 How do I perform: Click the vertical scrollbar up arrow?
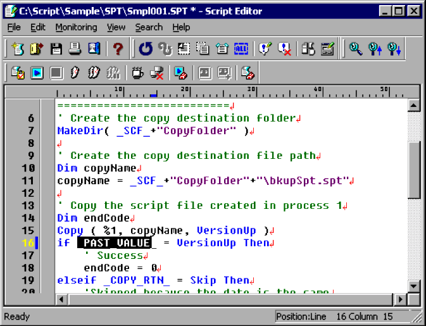[414, 106]
